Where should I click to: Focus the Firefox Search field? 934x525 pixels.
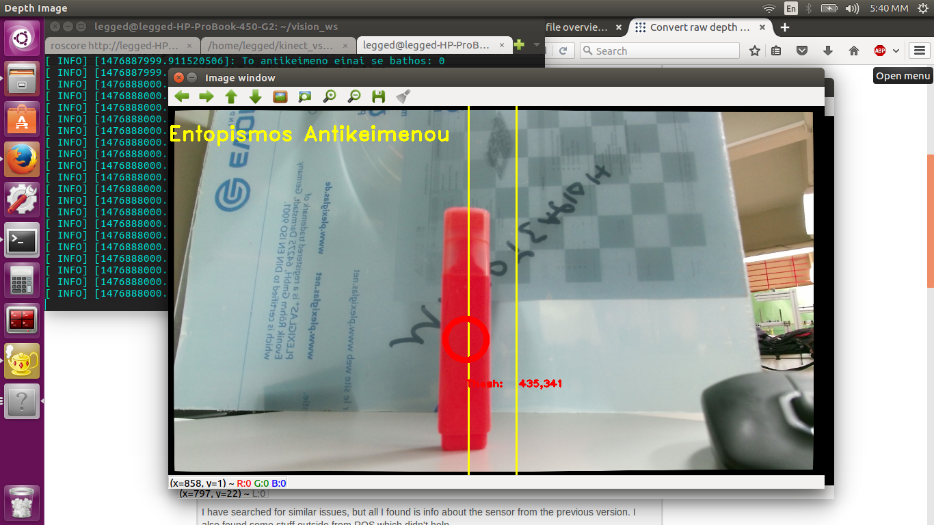click(x=659, y=51)
